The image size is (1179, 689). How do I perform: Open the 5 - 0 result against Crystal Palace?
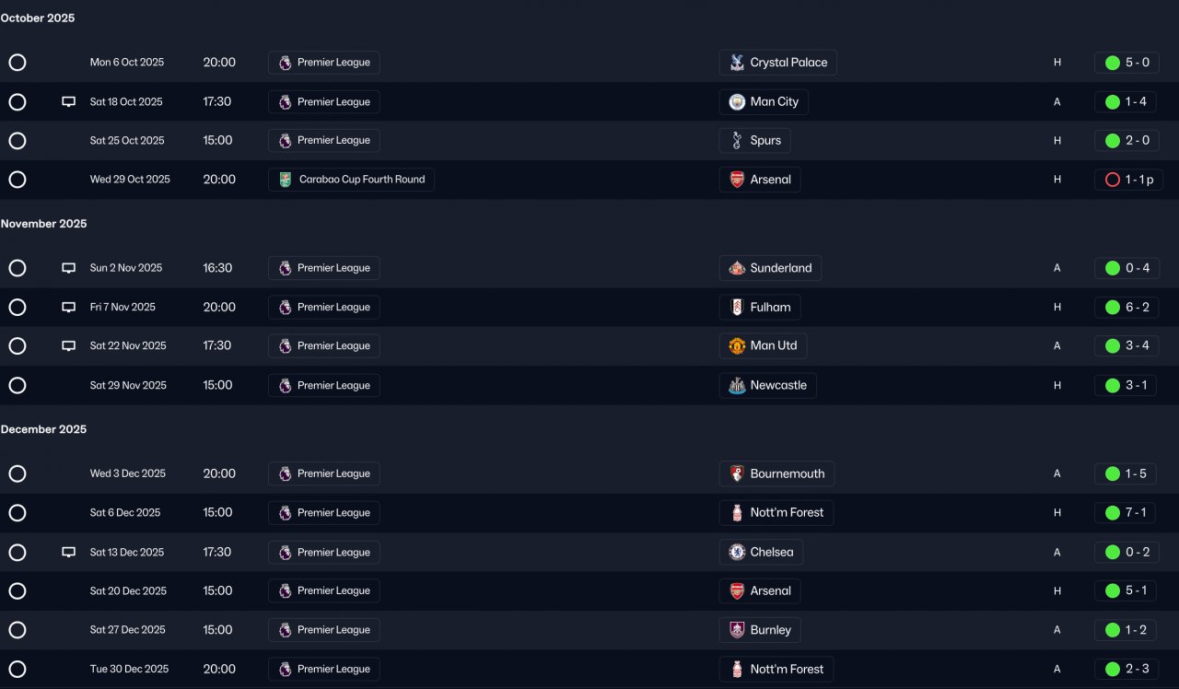tap(1126, 63)
